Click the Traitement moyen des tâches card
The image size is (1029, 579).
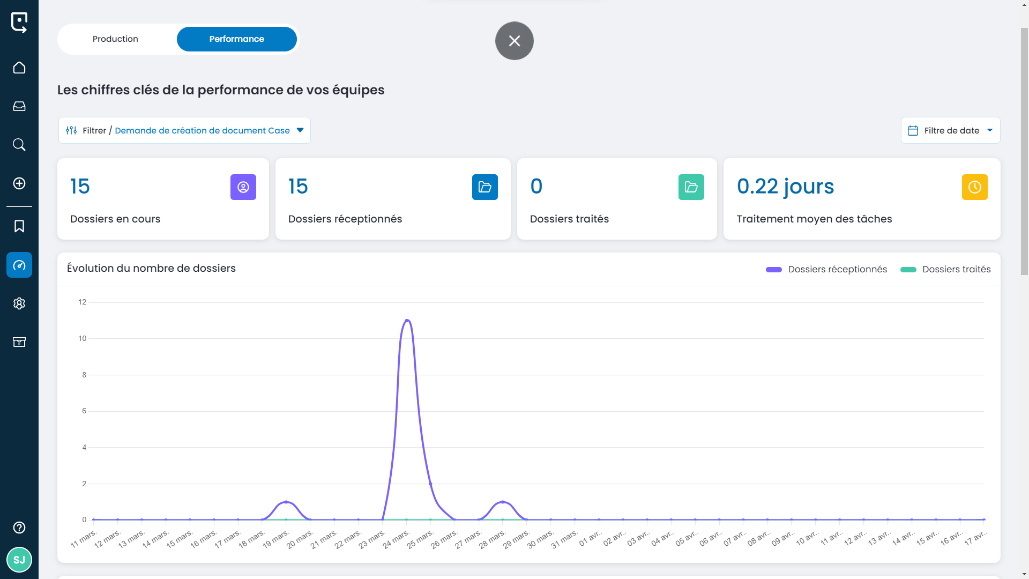tap(862, 199)
